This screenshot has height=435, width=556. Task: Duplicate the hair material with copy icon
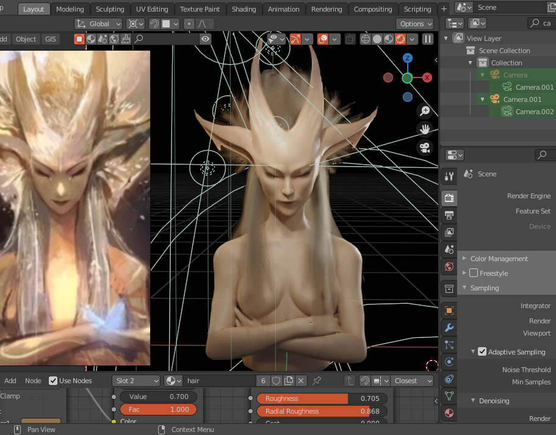(289, 381)
